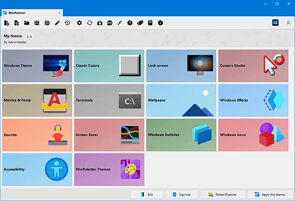
Task: Open the Metrics & Fonts tile
Action: tap(37, 100)
